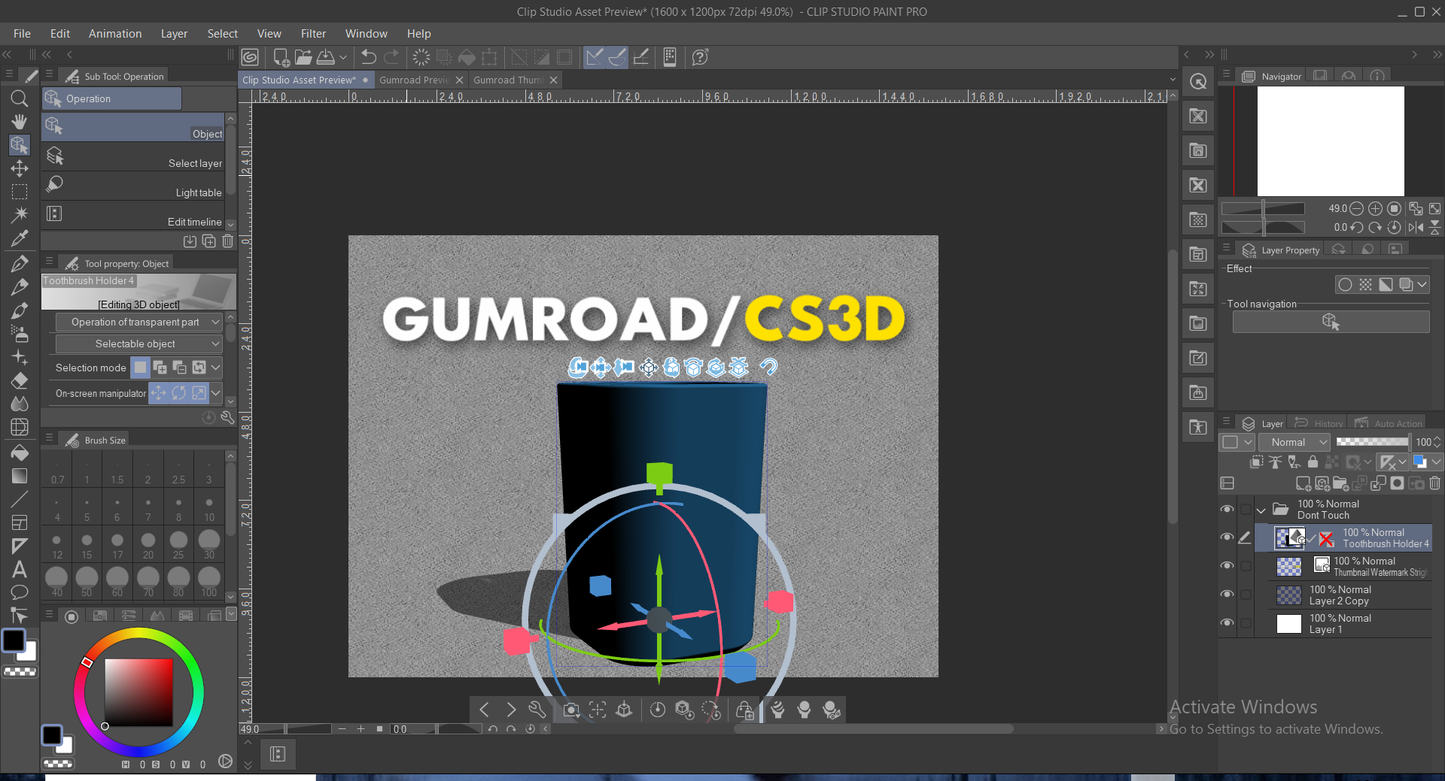Select the Eraser tool
The image size is (1445, 781).
[x=20, y=380]
